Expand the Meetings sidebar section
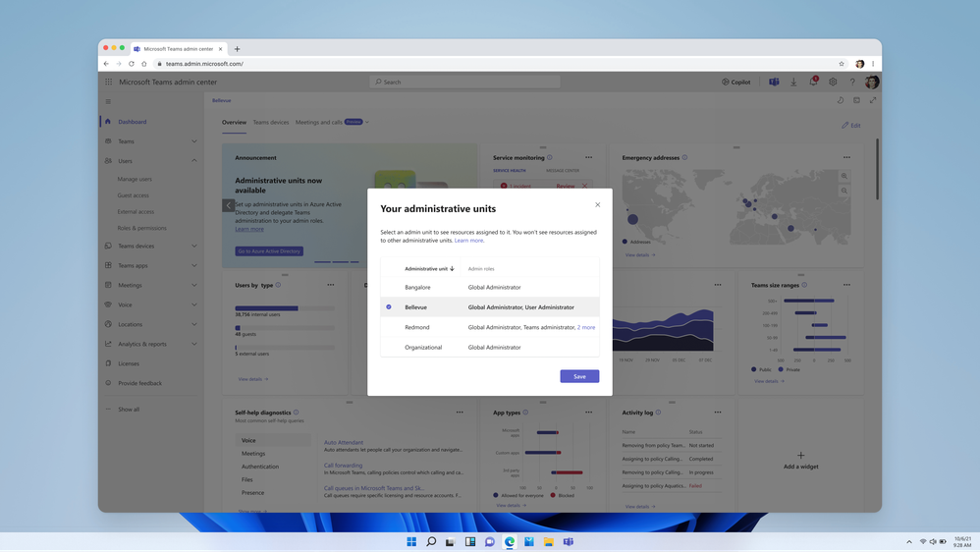The width and height of the screenshot is (980, 552). point(193,285)
